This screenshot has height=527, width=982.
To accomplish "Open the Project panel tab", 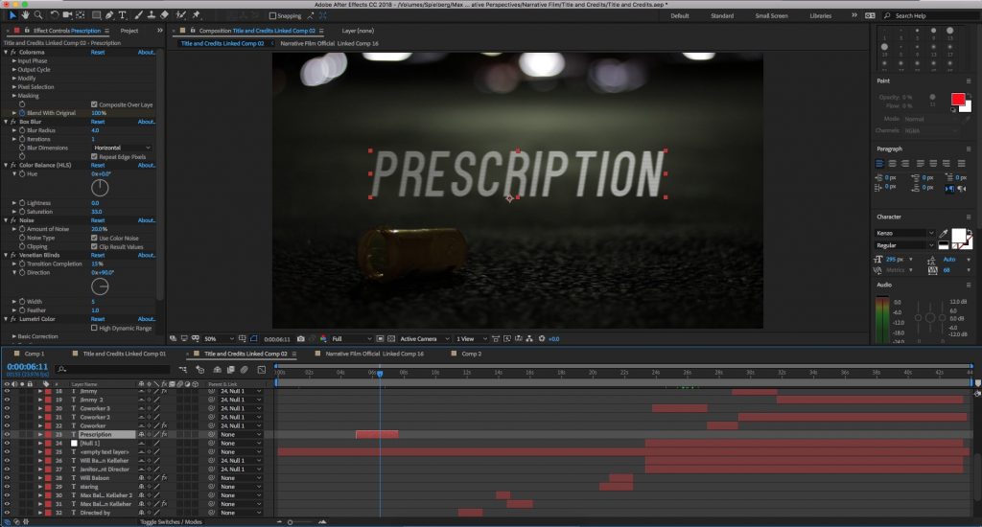I will pyautogui.click(x=129, y=31).
